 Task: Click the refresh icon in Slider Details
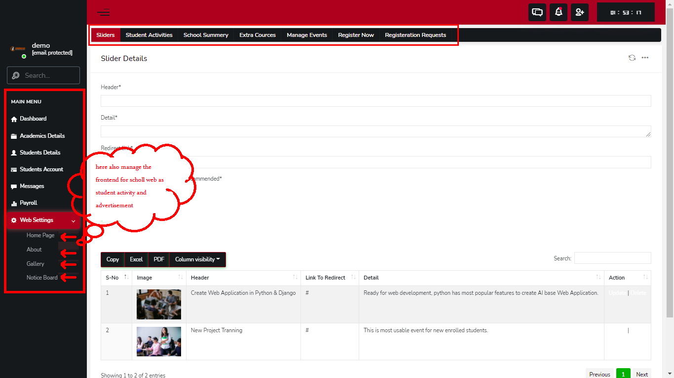point(632,58)
